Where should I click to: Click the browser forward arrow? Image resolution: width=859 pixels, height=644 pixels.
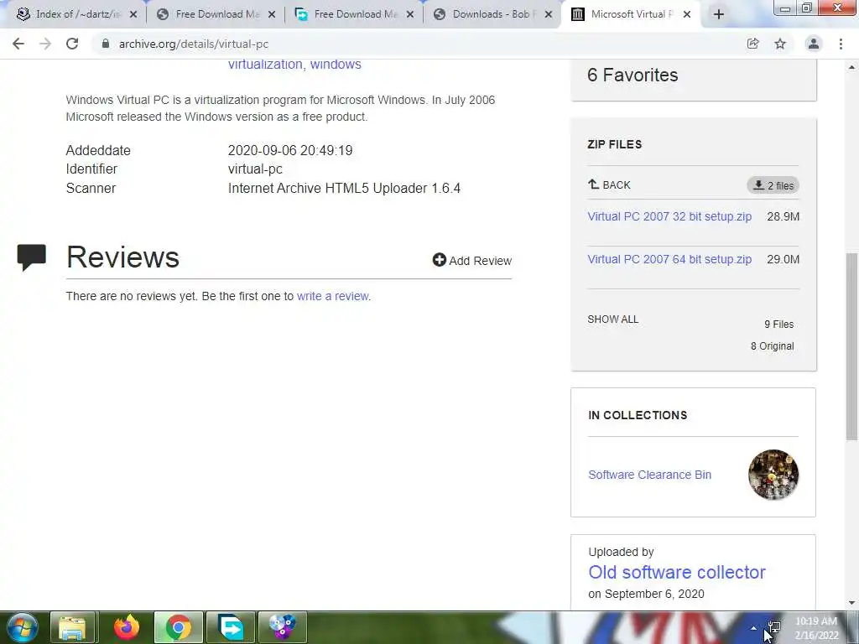pyautogui.click(x=45, y=44)
